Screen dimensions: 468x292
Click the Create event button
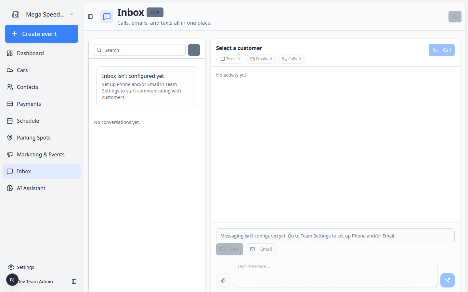click(42, 34)
